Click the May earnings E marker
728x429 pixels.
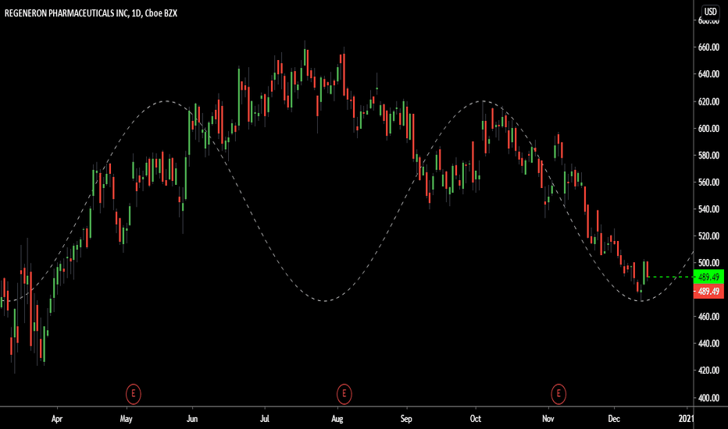(134, 394)
